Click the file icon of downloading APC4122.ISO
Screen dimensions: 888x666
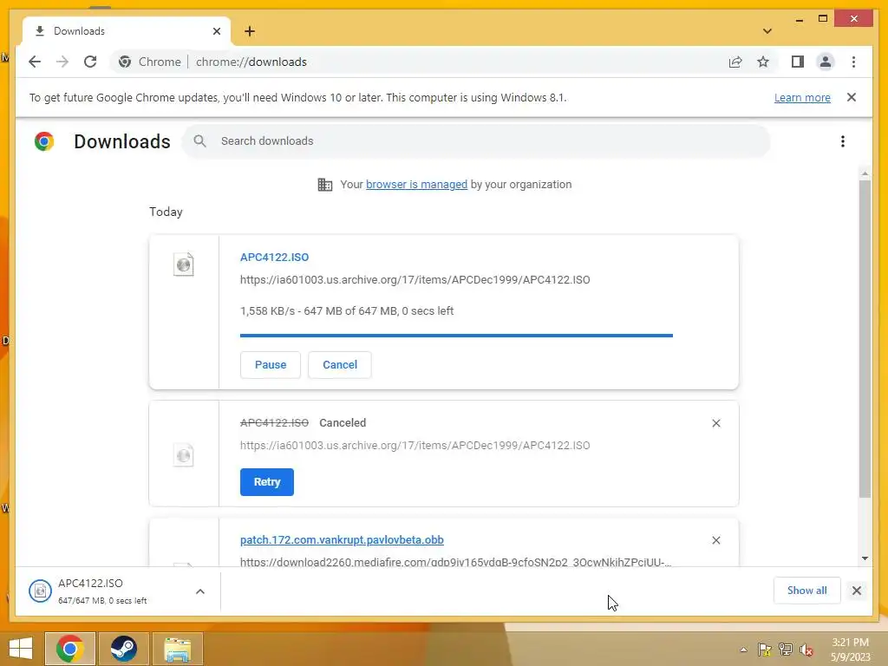point(184,264)
